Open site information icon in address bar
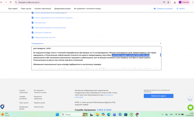The width and height of the screenshot is (194, 117). pyautogui.click(x=16, y=2)
